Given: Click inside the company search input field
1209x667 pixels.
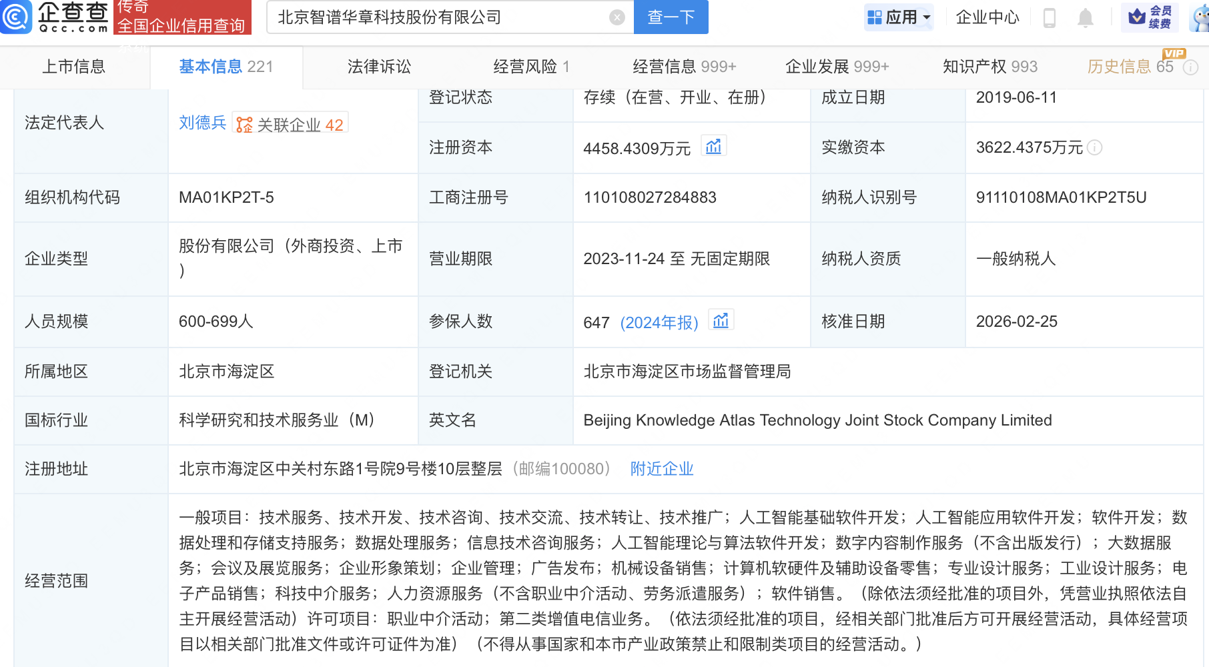Looking at the screenshot, I should point(434,17).
